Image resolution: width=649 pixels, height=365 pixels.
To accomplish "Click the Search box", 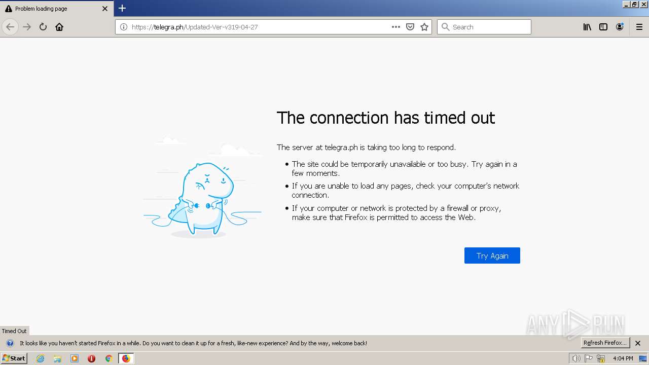I will coord(484,27).
